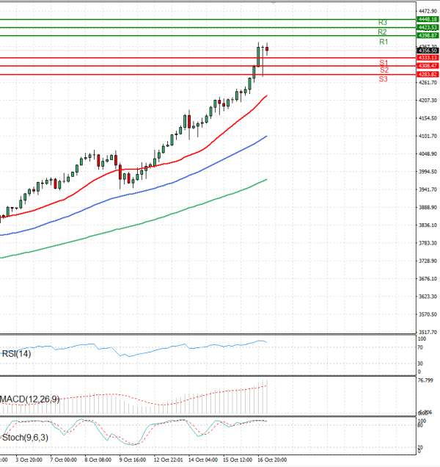Click the R2 resistance level label
The height and width of the screenshot is (467, 440).
[x=383, y=32]
